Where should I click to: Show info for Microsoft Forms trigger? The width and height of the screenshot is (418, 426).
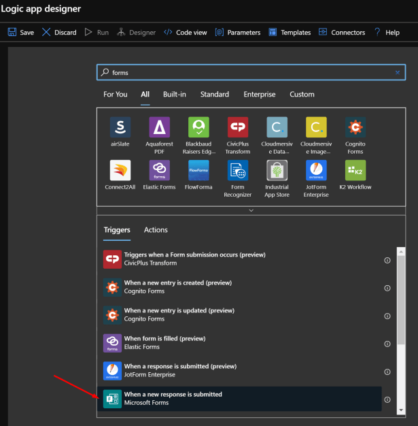tap(387, 399)
